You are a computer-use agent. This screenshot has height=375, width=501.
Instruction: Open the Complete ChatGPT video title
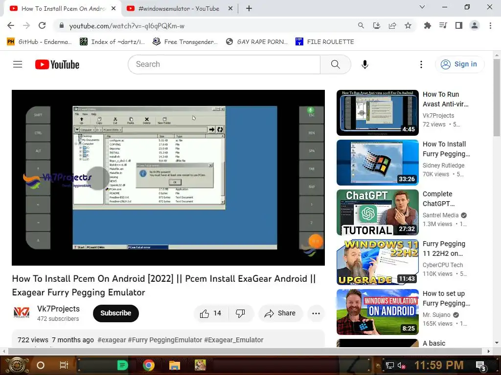tap(438, 199)
